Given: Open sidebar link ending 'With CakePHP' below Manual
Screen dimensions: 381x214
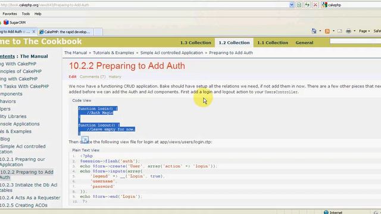Looking at the screenshot, I should [x=18, y=64].
